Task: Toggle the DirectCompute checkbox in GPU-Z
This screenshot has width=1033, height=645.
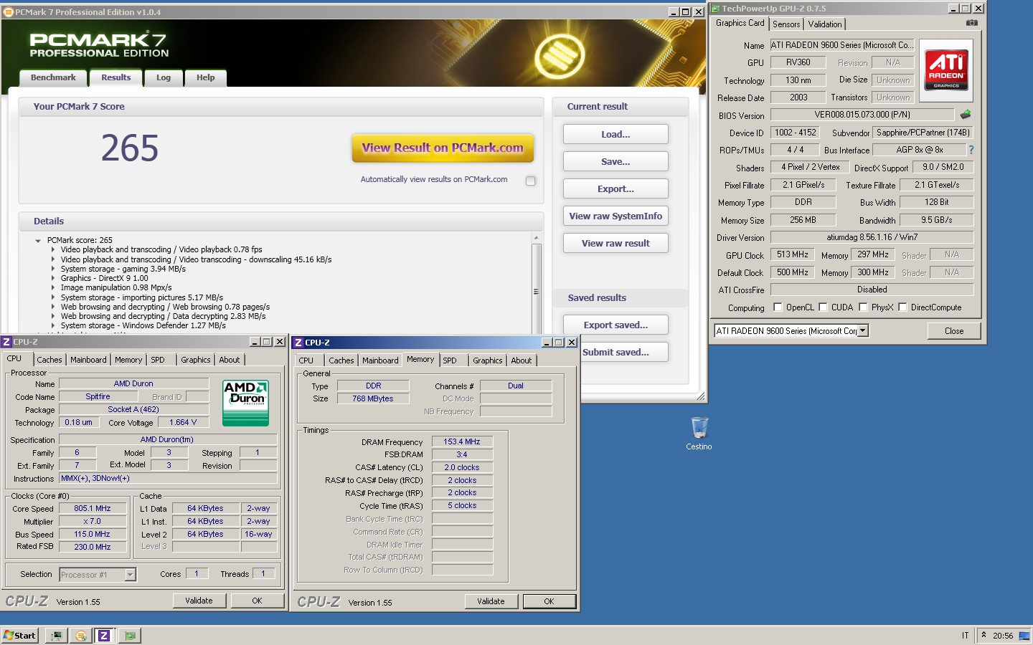Action: point(902,307)
